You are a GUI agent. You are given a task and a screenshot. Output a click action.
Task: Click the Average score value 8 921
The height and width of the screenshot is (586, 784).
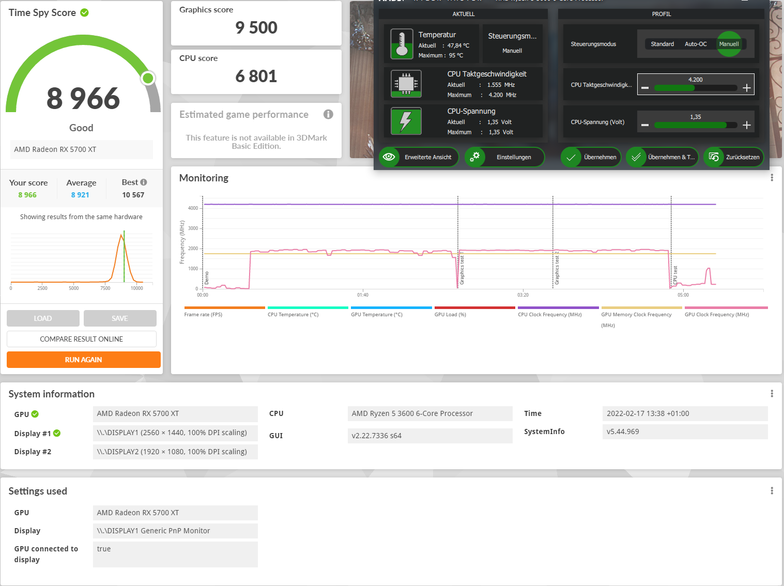80,195
